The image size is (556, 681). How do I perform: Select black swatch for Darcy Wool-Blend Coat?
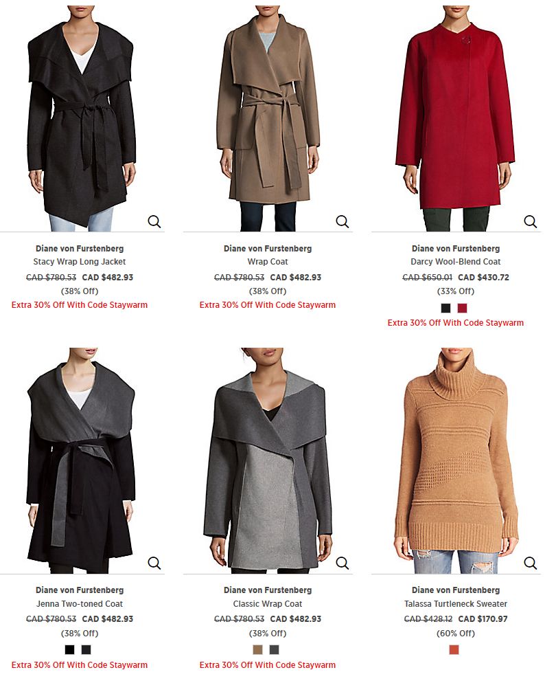(x=446, y=308)
